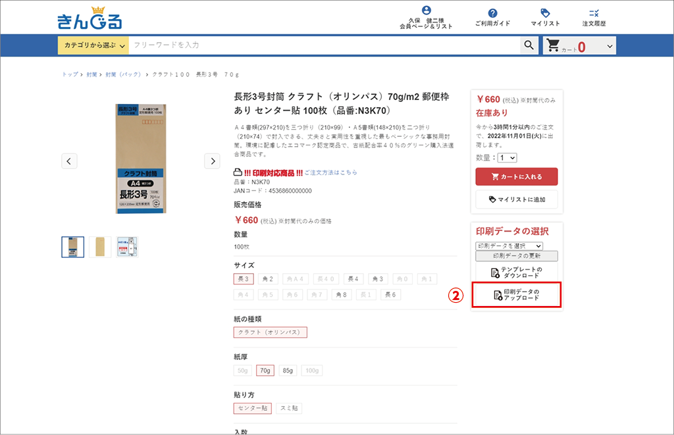Viewport: 674px width, 435px height.
Task: Click ご注文方法はこちら link
Action: click(x=330, y=172)
